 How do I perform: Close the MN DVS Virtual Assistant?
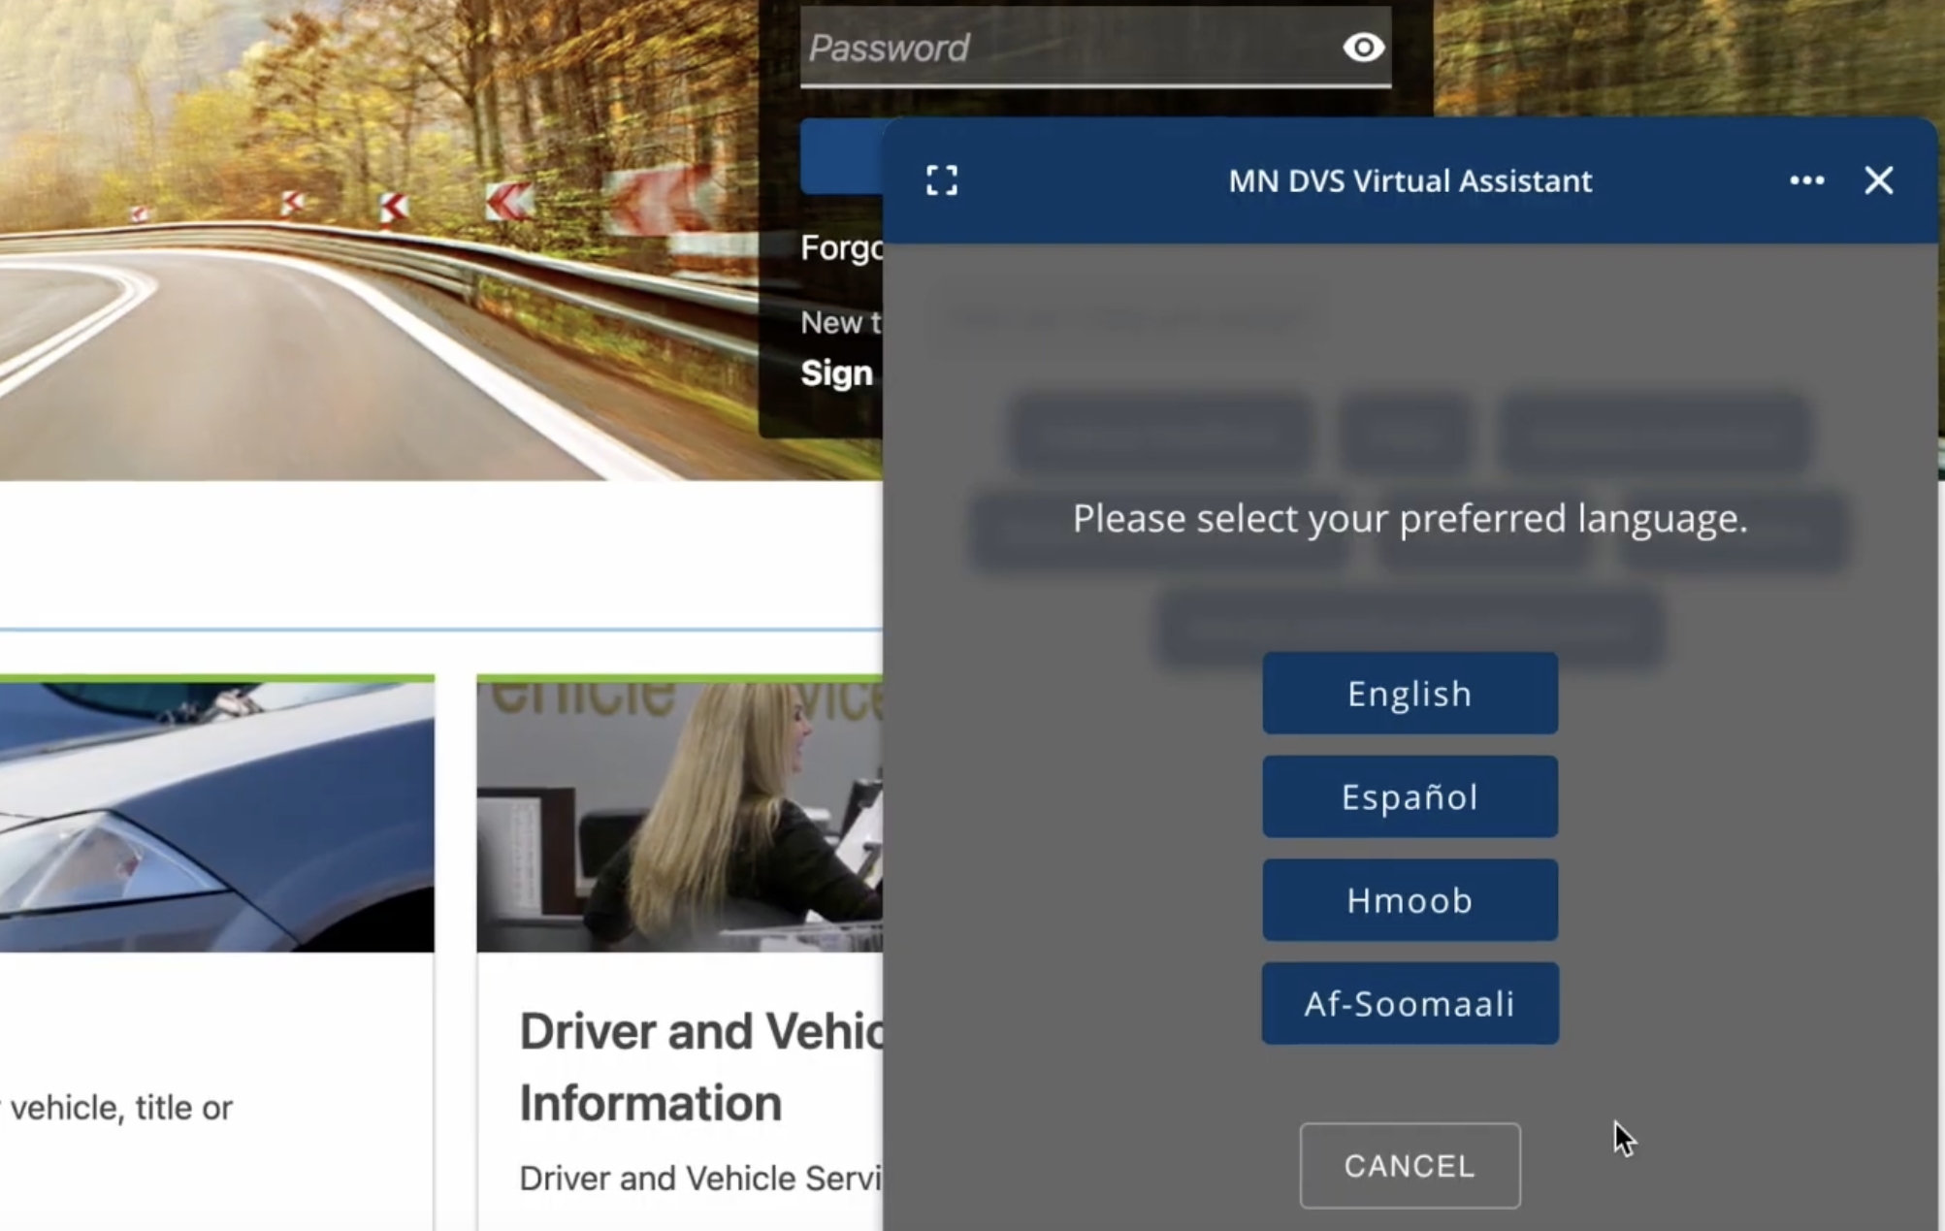1878,180
